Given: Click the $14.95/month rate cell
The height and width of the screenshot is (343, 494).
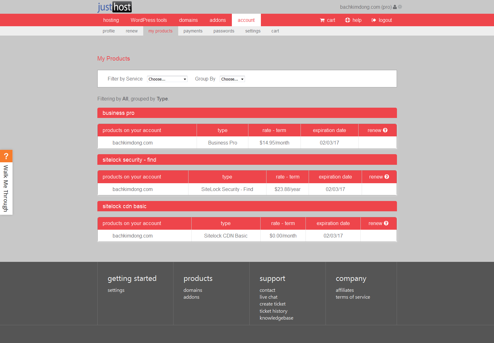Looking at the screenshot, I should point(274,143).
